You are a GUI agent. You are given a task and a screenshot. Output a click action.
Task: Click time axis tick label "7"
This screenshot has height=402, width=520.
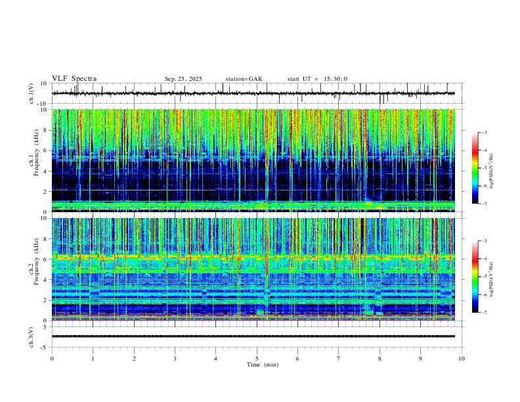pyautogui.click(x=339, y=359)
